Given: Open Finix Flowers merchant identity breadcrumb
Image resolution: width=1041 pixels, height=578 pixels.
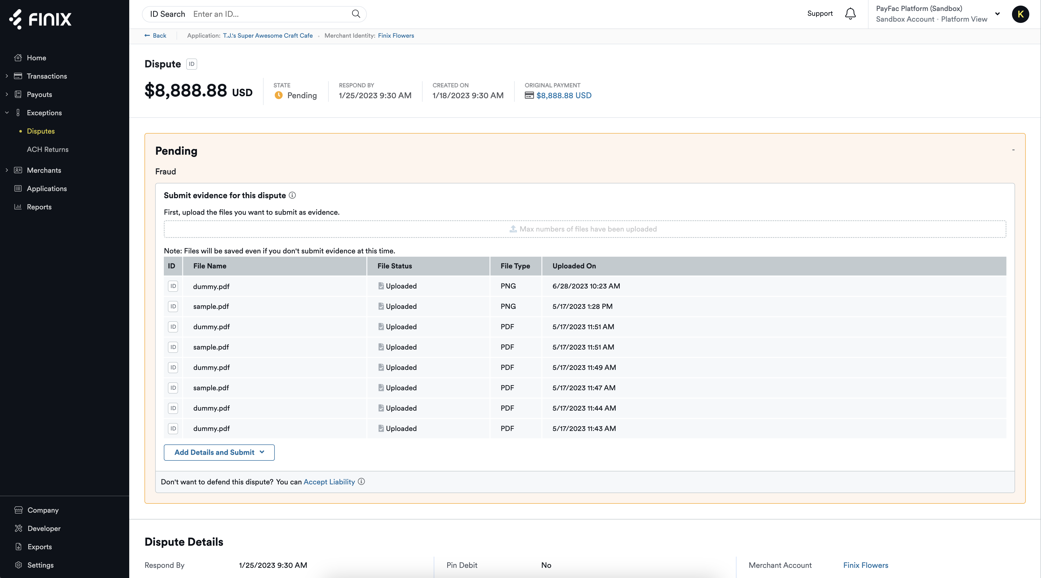Looking at the screenshot, I should click(396, 36).
